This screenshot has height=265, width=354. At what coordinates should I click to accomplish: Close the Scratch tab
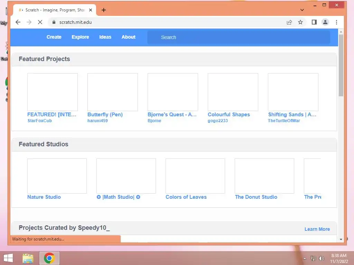click(91, 10)
